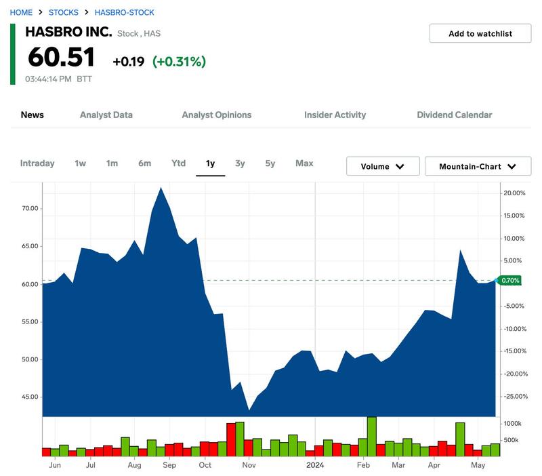This screenshot has height=476, width=542.
Task: Go to the STOCKS breadcrumb link
Action: click(64, 12)
